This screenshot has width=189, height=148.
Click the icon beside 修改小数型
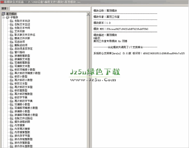tap(12, 77)
